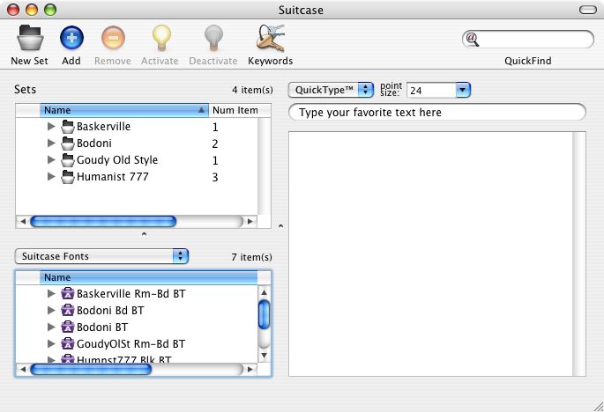The width and height of the screenshot is (604, 412).
Task: Click the Baskerville set folder icon
Action: click(x=68, y=127)
